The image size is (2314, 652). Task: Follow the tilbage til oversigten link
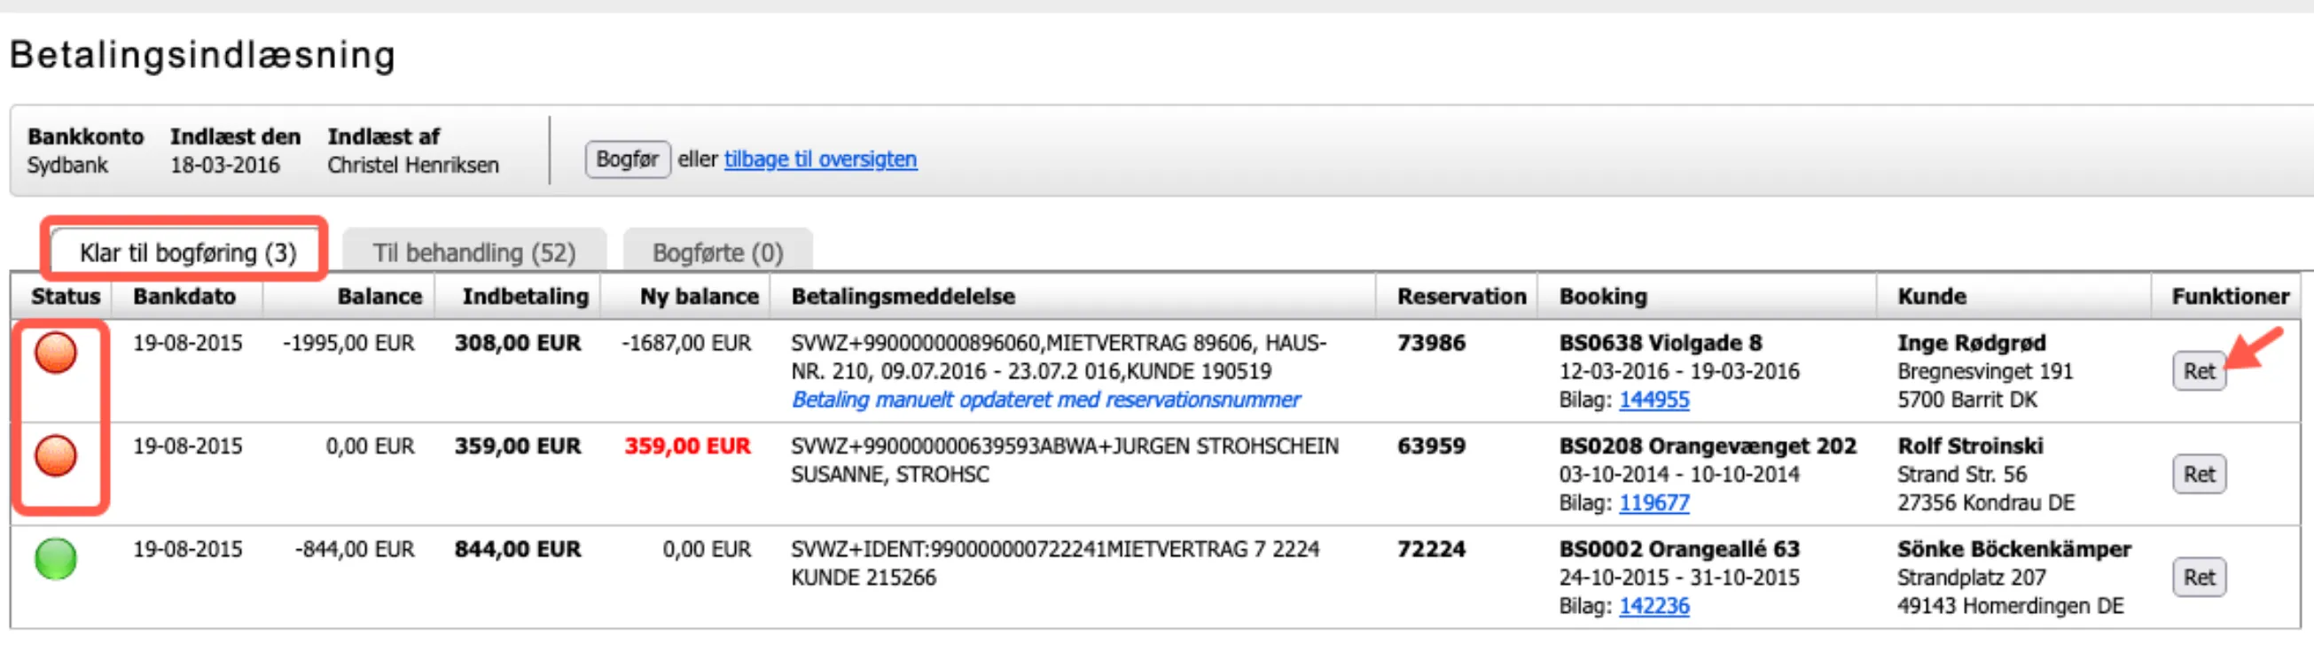point(819,159)
